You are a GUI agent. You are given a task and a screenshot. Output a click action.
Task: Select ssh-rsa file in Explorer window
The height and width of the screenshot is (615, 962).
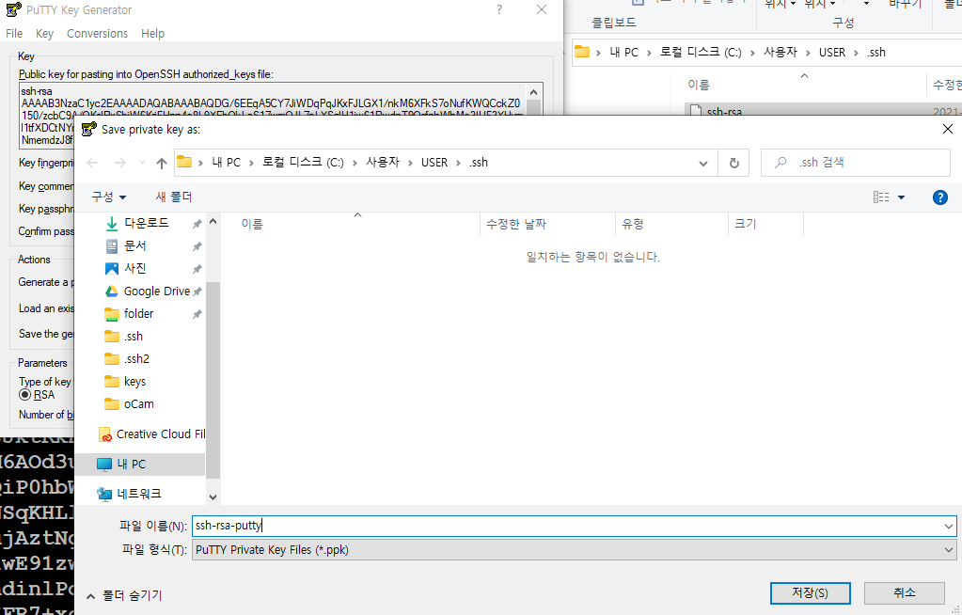point(724,112)
